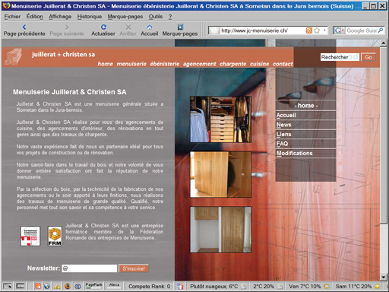The width and height of the screenshot is (389, 292).
Task: Click the yellow warning triangle status icon
Action: click(57, 287)
